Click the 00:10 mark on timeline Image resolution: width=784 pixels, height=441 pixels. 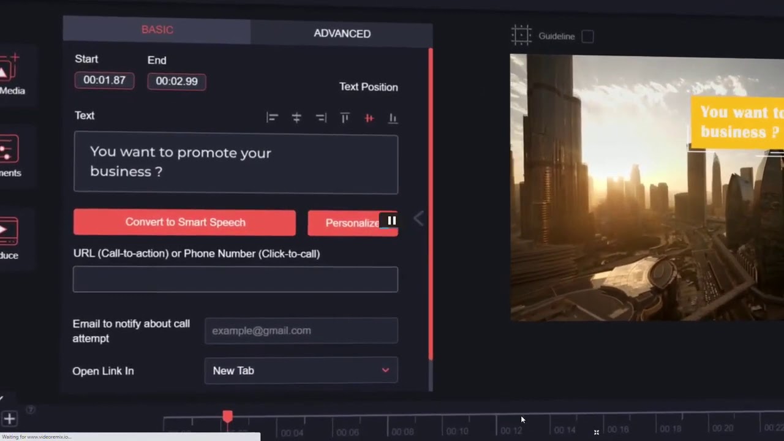pyautogui.click(x=457, y=432)
